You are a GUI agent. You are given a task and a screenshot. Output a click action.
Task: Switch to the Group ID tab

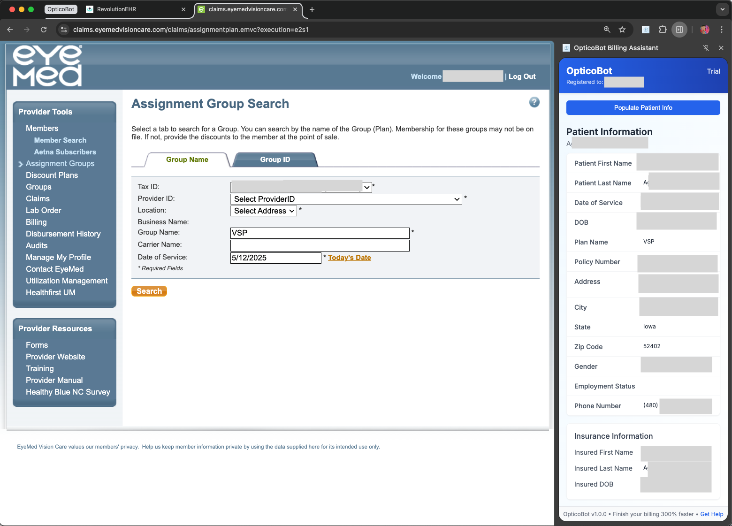[x=274, y=160]
